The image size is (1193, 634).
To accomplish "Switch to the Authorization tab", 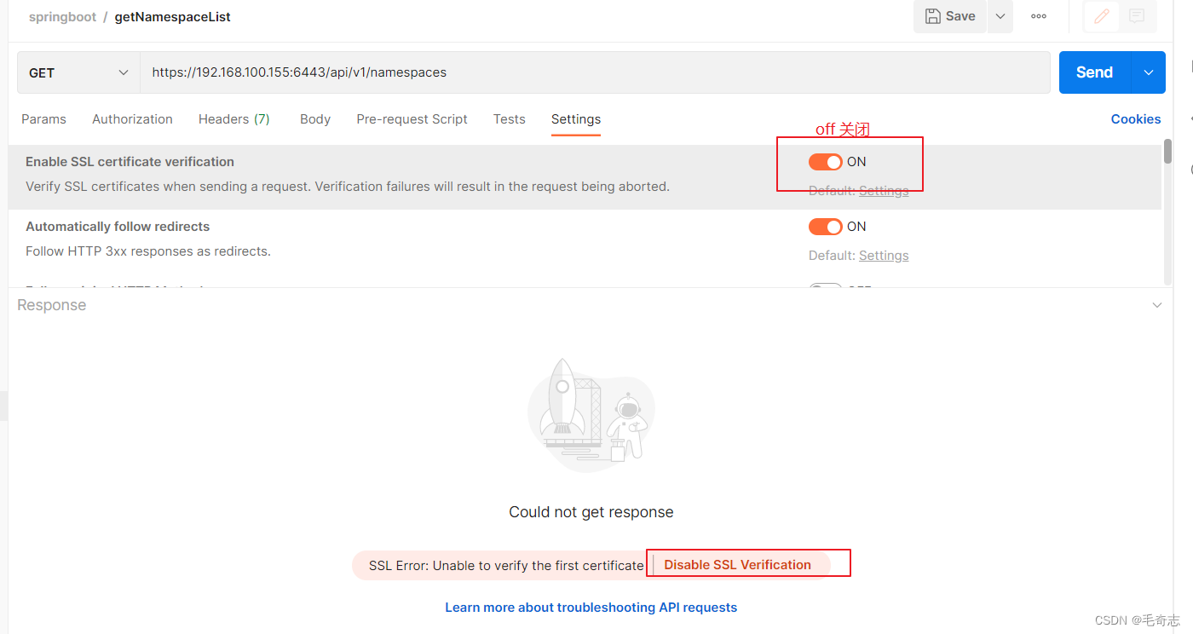I will 132,119.
